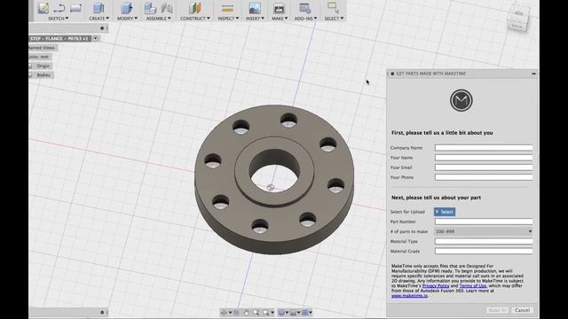Viewport: 568px width, 319px height.
Task: Select the Named Views browser item
Action: click(x=42, y=48)
